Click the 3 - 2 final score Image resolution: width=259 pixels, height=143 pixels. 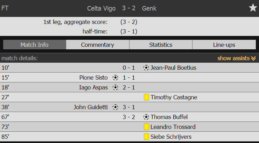tap(129, 8)
